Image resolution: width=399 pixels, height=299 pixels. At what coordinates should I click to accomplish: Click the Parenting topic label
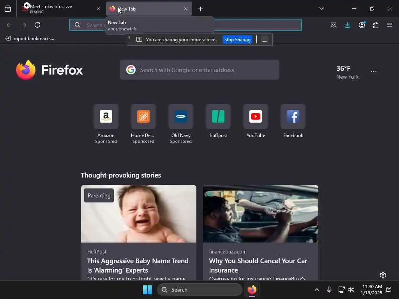[x=99, y=195]
